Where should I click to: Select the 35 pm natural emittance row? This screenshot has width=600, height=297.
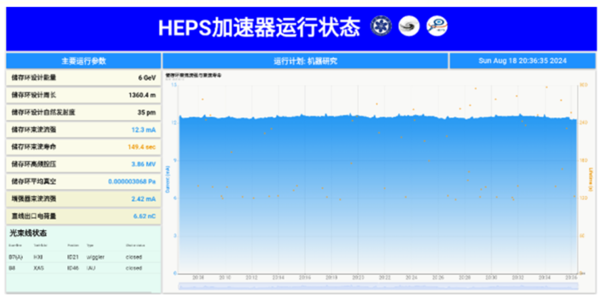click(x=83, y=113)
